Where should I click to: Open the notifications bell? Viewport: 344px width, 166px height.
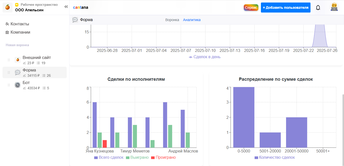point(318,7)
